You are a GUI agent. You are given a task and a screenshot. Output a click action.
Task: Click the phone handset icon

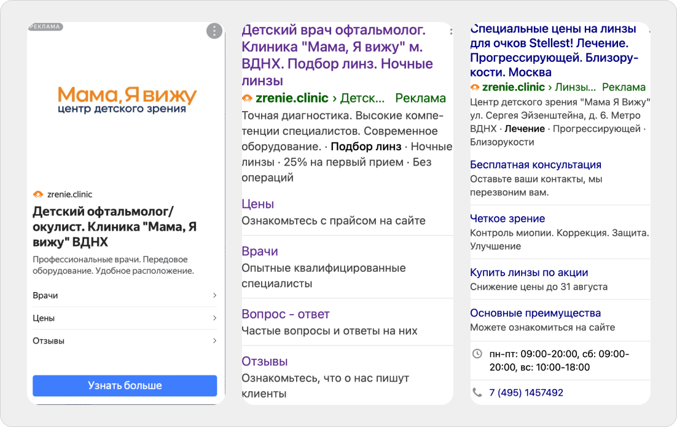tap(477, 393)
